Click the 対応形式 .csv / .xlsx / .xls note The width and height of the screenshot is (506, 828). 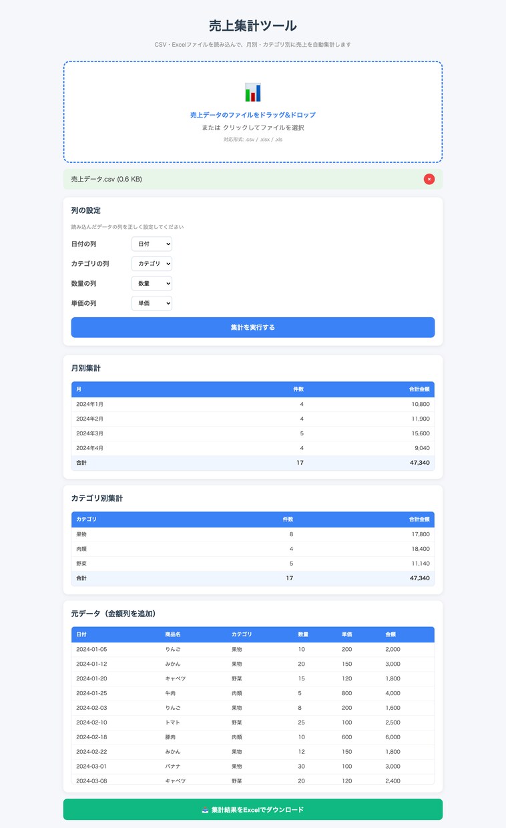click(x=253, y=140)
